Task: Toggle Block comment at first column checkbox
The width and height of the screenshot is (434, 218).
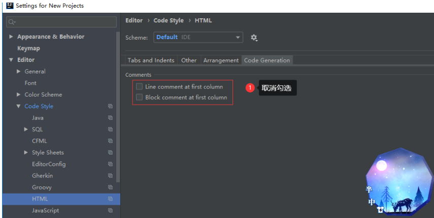Action: (x=139, y=97)
